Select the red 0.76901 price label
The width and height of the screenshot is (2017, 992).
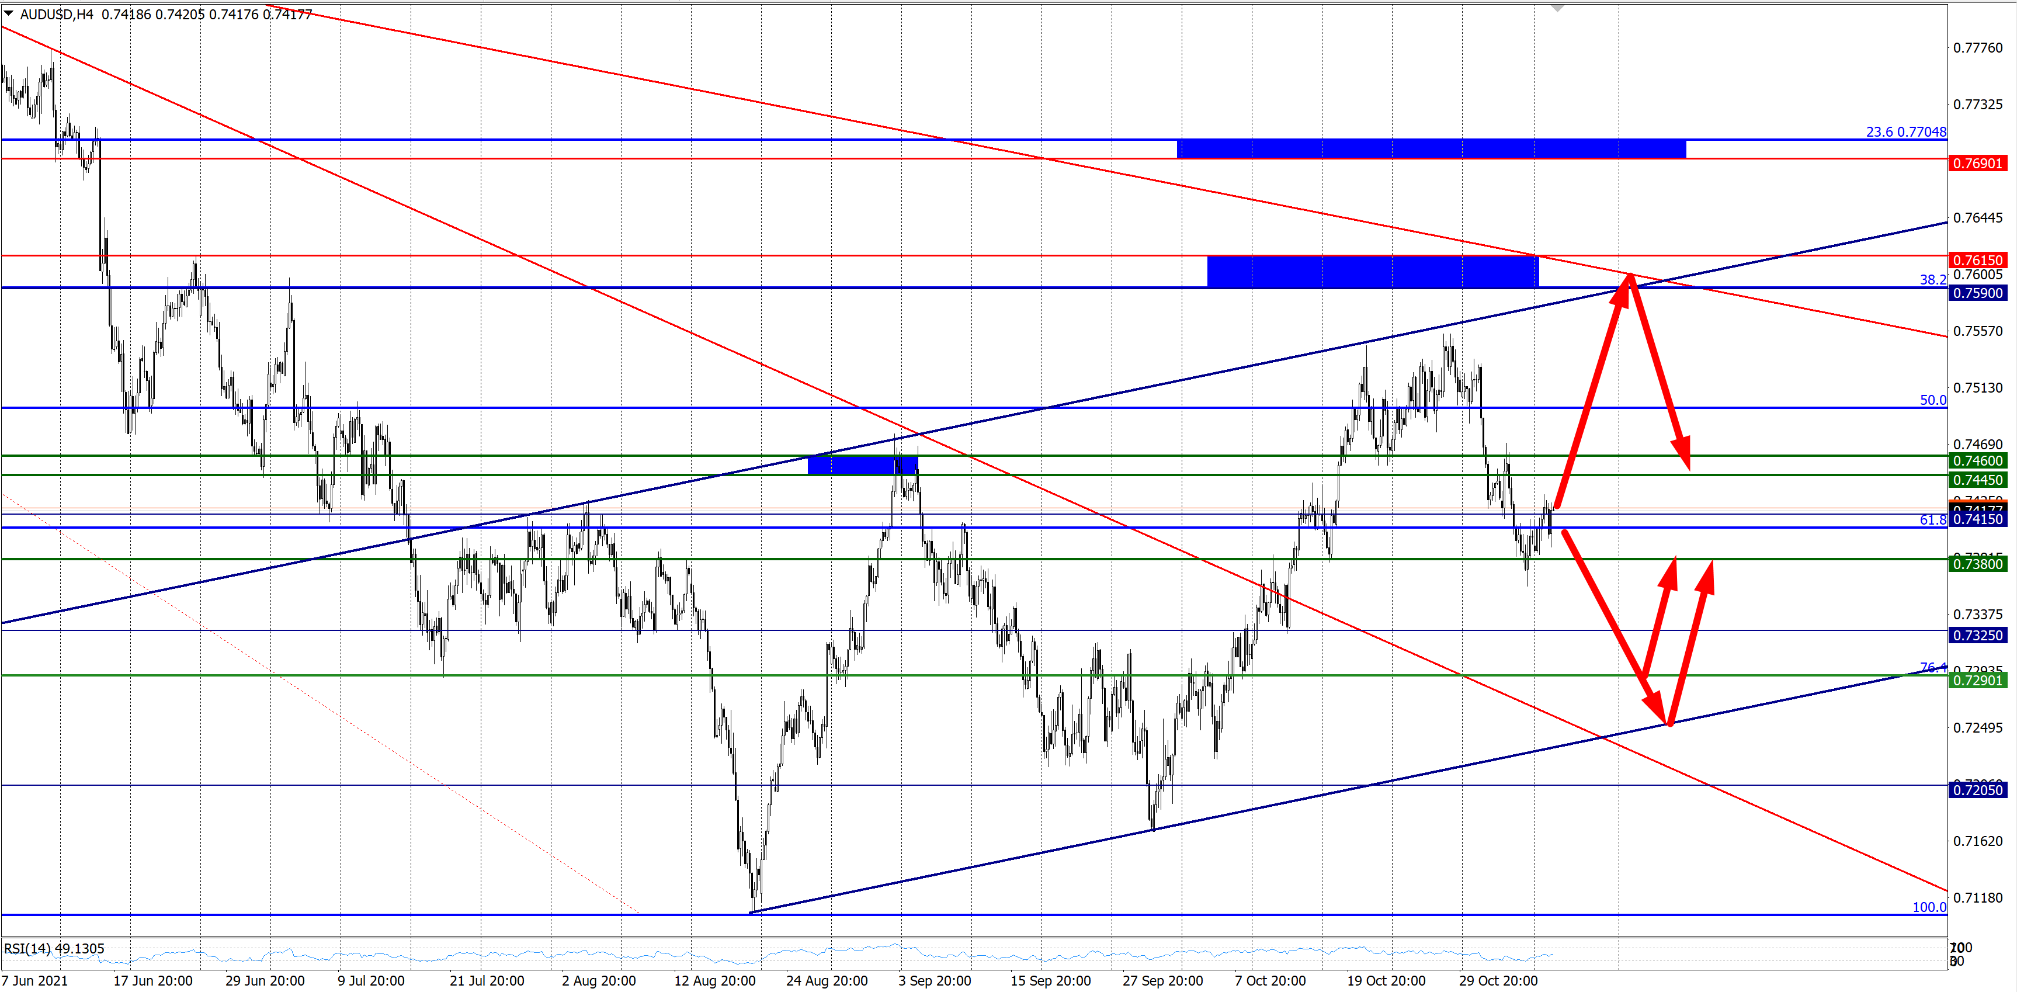tap(1977, 164)
